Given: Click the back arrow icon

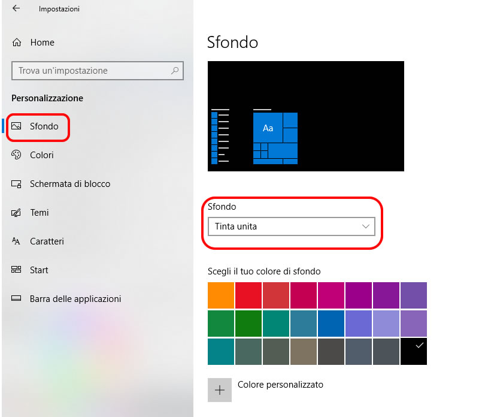Looking at the screenshot, I should (16, 8).
